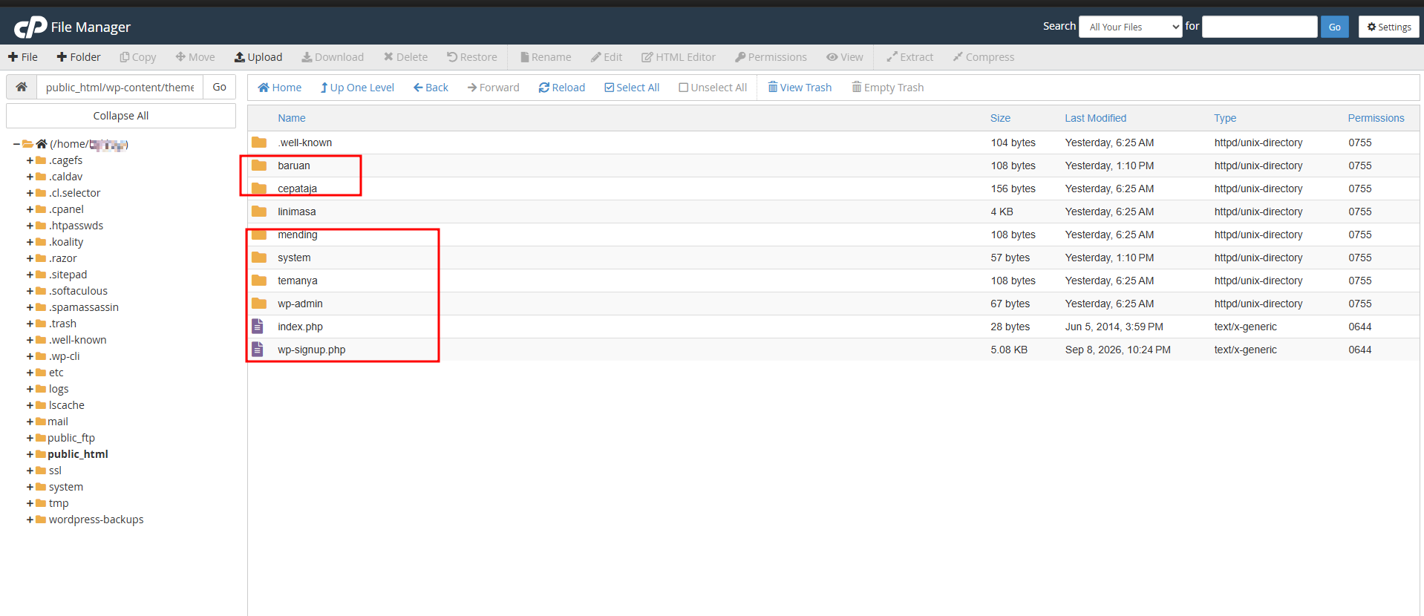The image size is (1424, 616).
Task: Click Unselect All checkbox link
Action: 713,88
